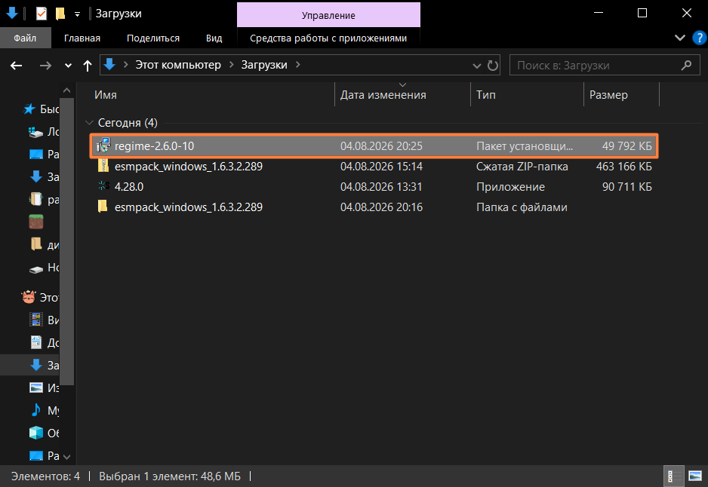This screenshot has width=708, height=487.
Task: Click the Quick access star icon
Action: pyautogui.click(x=29, y=109)
